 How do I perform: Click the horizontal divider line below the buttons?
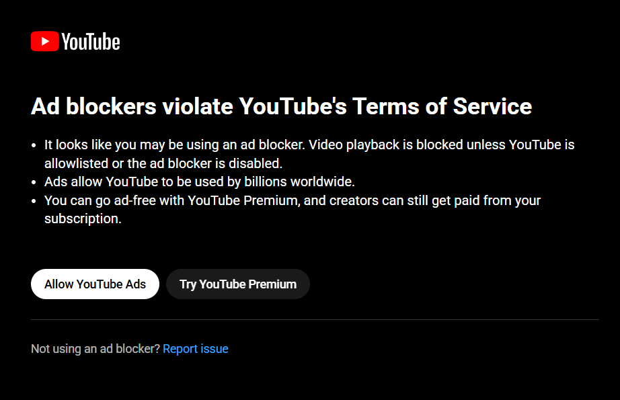click(x=315, y=319)
